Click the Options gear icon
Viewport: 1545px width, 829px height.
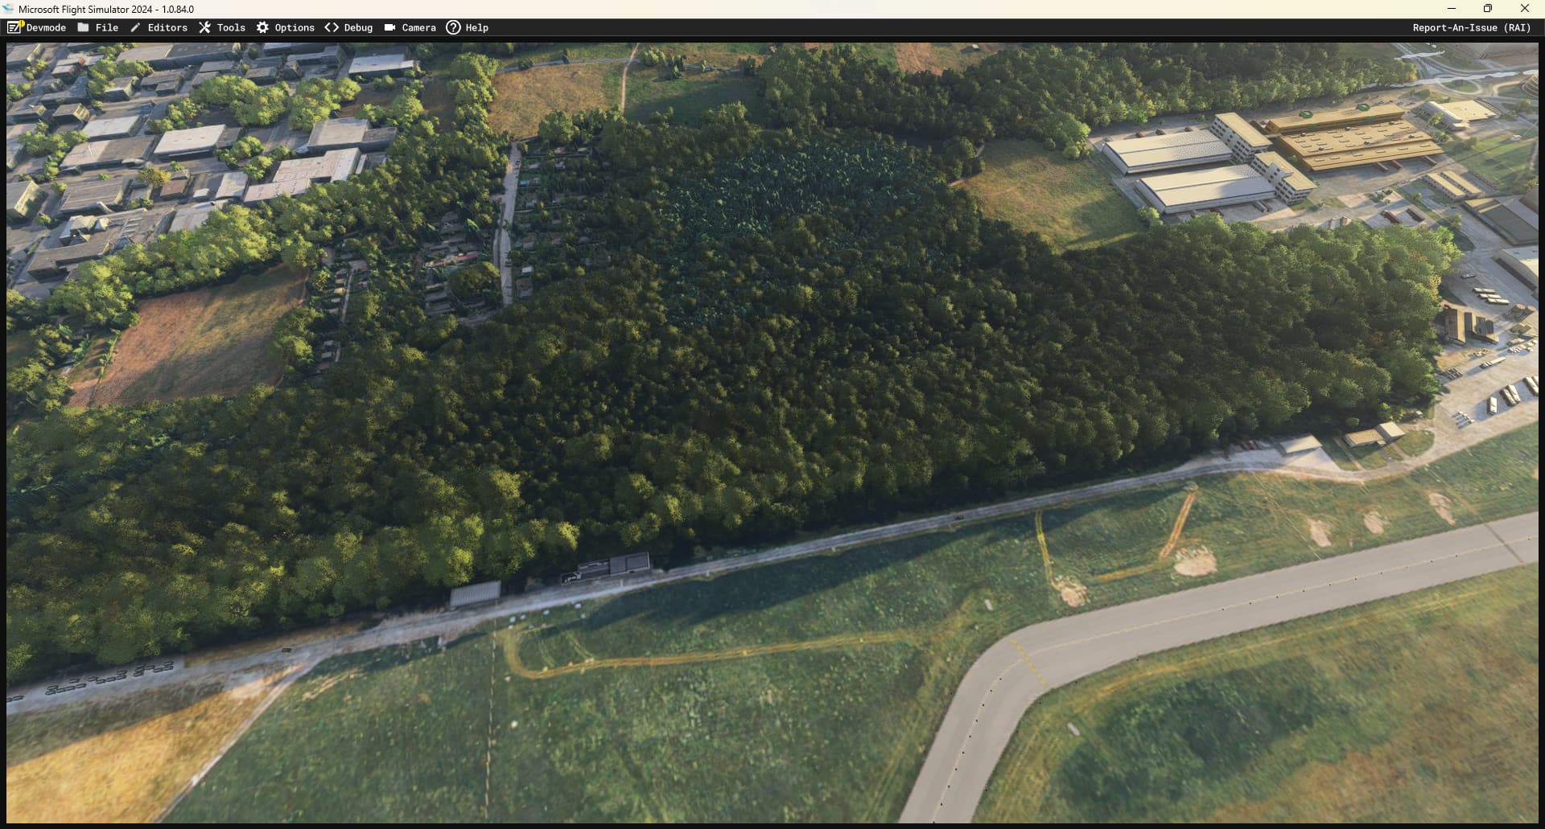[263, 27]
